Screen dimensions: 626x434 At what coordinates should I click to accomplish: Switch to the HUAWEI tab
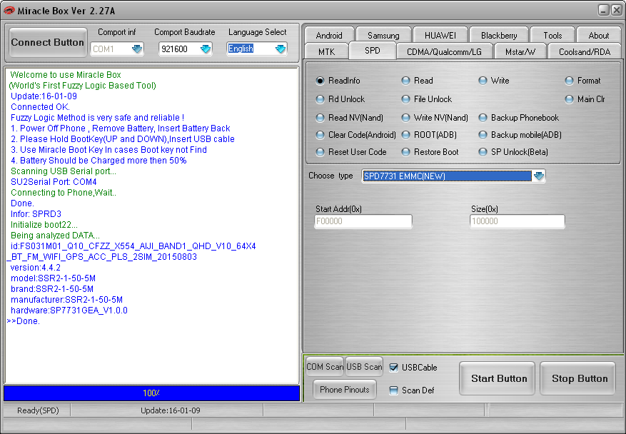click(x=440, y=36)
